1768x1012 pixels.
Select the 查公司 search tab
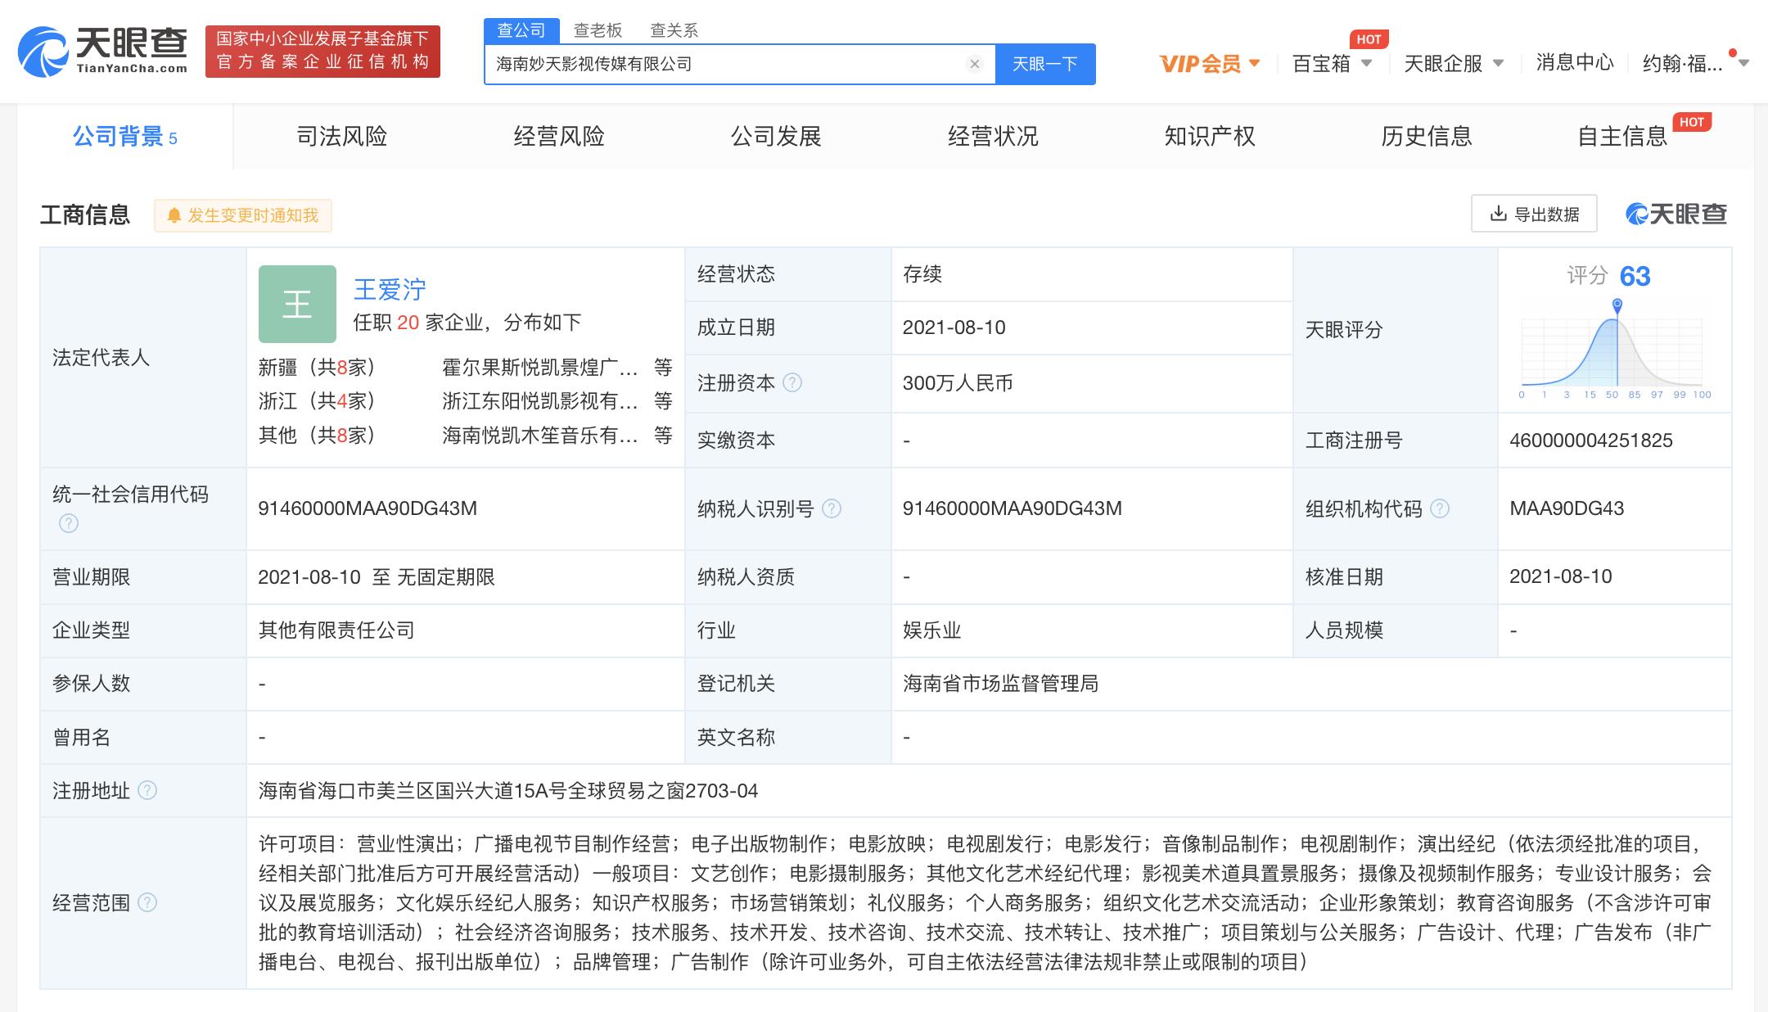coord(521,30)
